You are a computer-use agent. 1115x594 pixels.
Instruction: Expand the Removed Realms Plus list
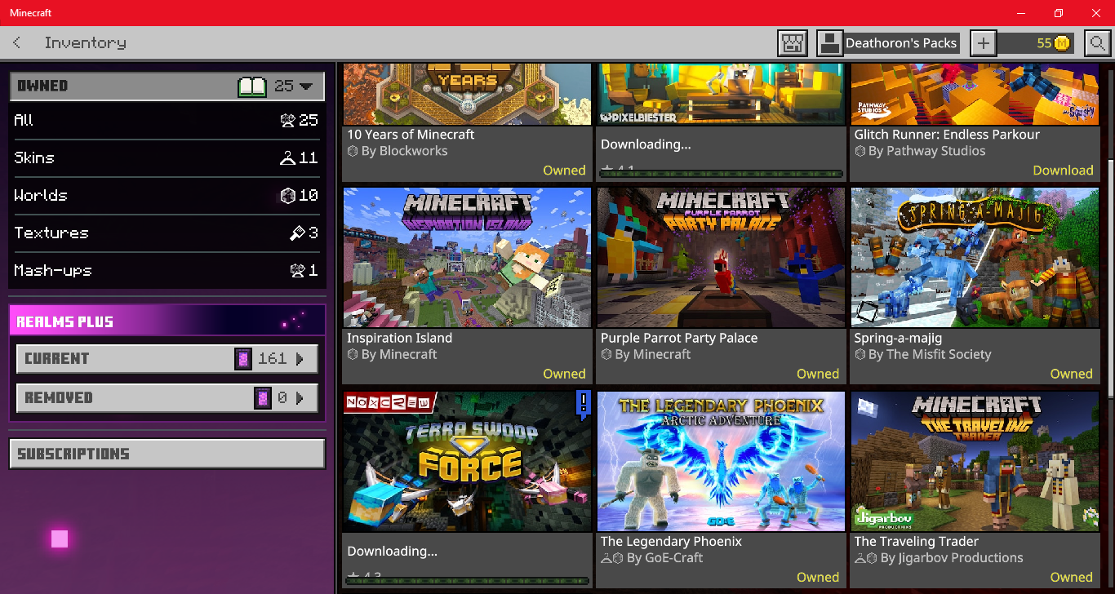coord(167,397)
